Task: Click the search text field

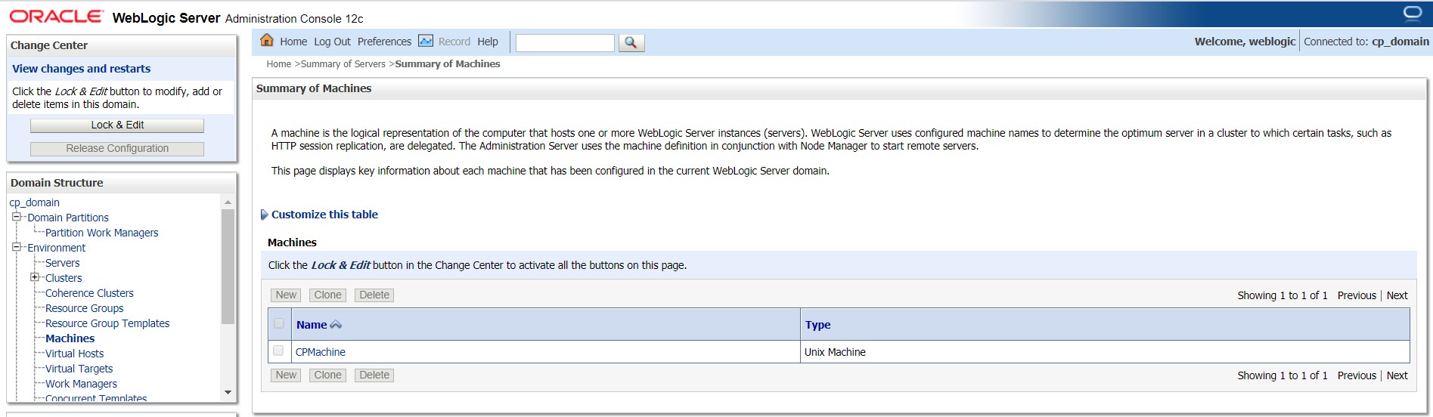Action: (x=565, y=43)
